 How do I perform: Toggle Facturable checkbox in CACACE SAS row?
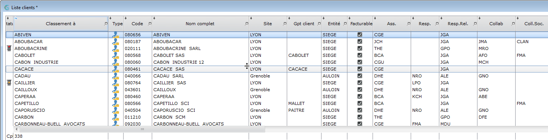click(360, 69)
